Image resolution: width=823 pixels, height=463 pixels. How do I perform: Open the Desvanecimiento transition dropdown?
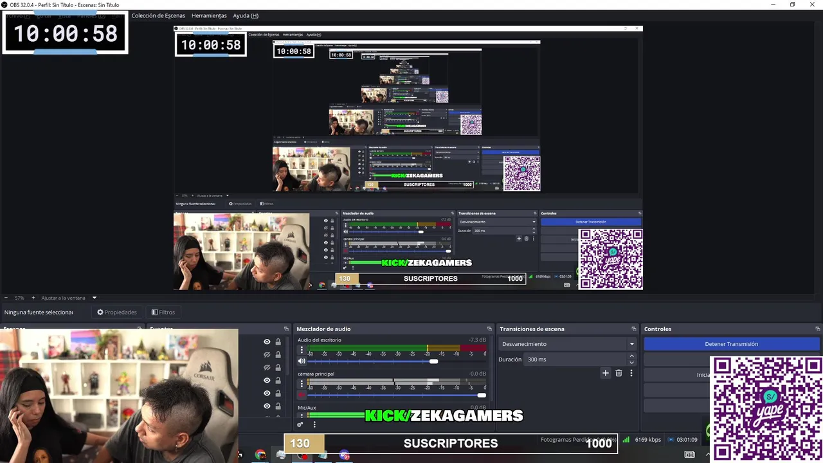tap(568, 344)
